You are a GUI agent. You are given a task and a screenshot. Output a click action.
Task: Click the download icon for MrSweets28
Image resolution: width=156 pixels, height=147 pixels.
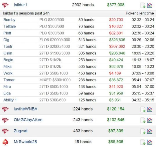[x=143, y=142]
